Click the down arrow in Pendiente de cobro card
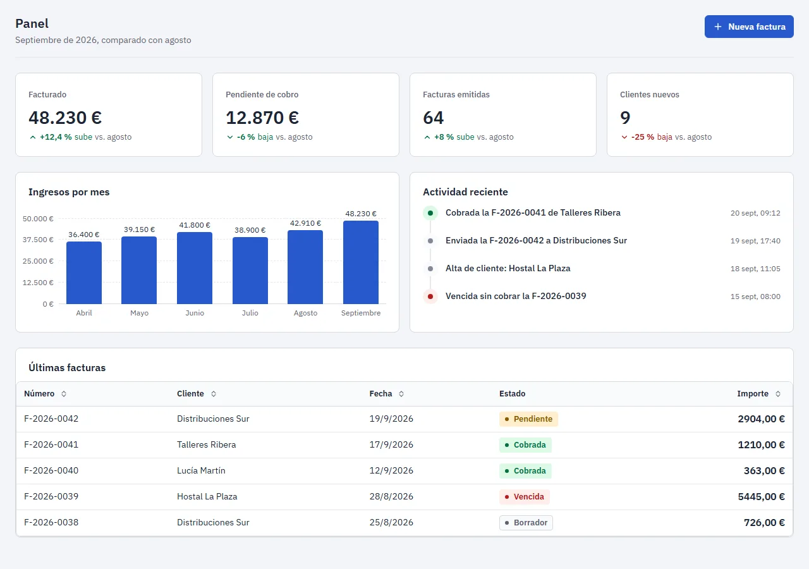This screenshot has height=569, width=809. coord(230,137)
